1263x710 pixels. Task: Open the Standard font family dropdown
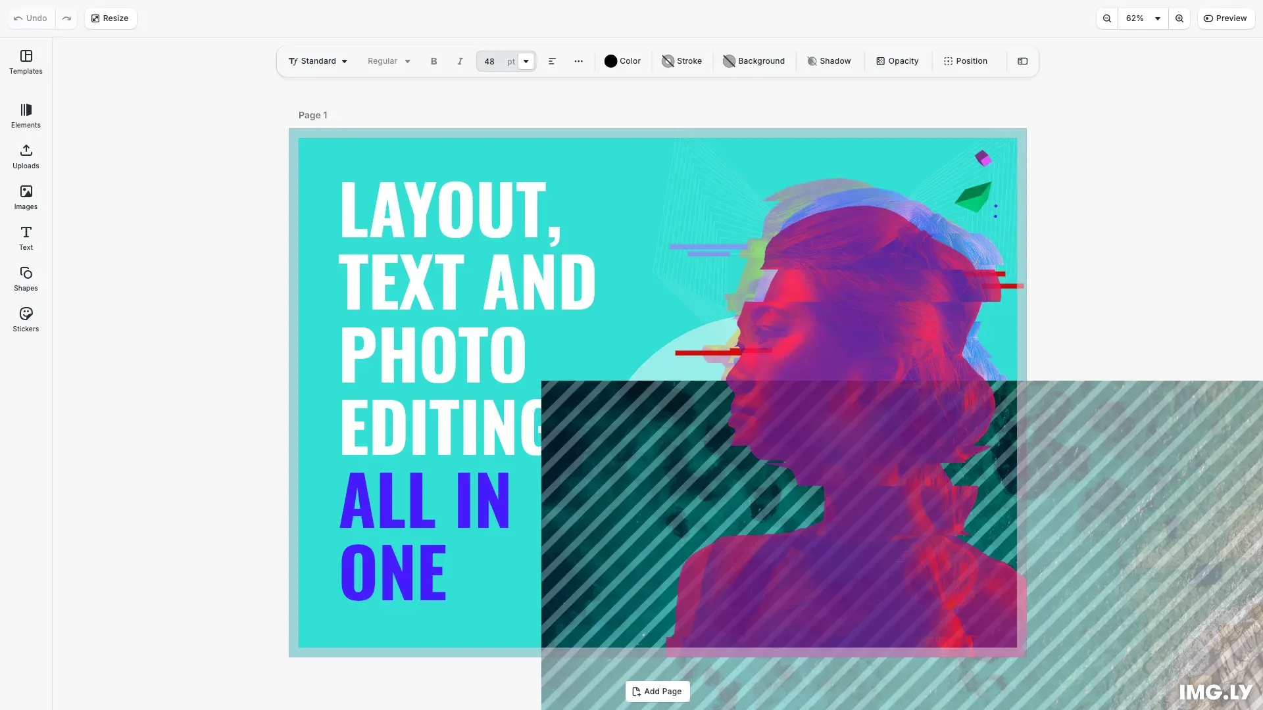click(x=318, y=61)
